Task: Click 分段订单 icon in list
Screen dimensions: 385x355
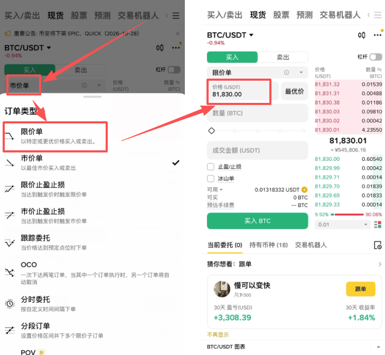Action: pos(10,330)
